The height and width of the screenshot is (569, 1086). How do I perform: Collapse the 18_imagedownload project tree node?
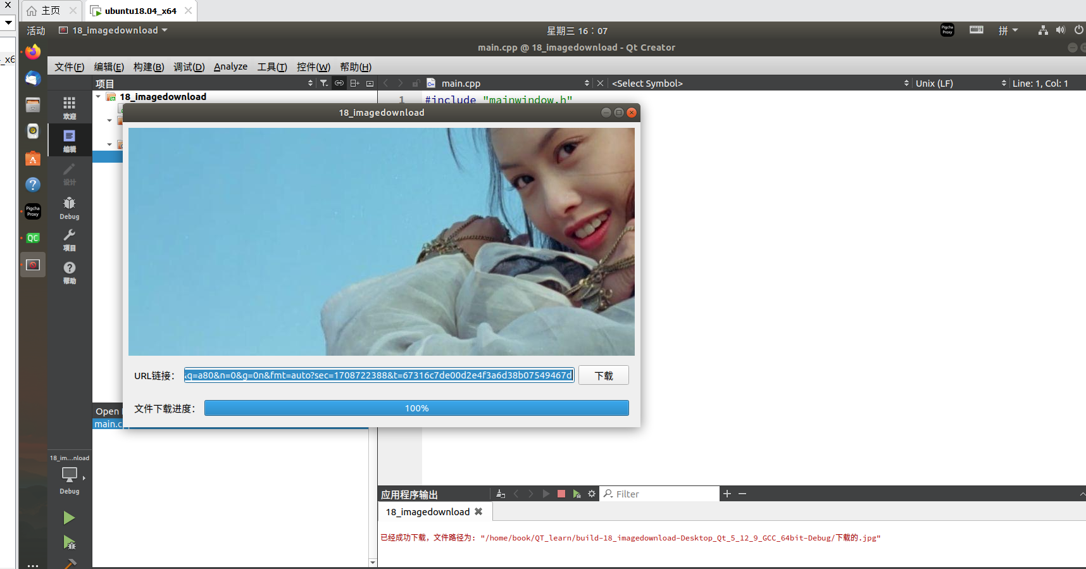[98, 97]
